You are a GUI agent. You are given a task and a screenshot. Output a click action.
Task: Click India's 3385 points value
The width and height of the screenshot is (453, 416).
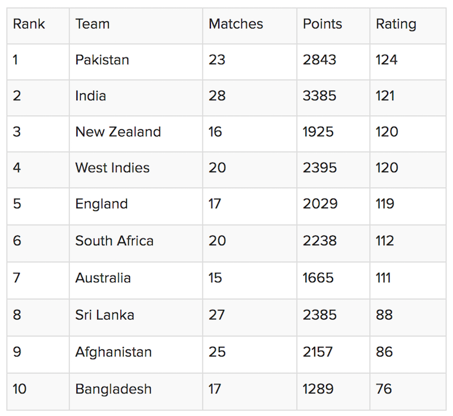(320, 96)
